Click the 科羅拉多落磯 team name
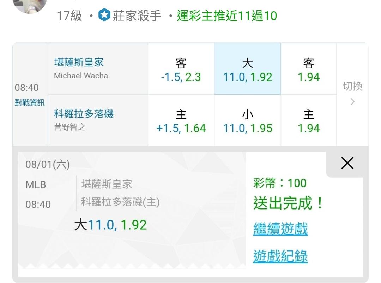Screen dimensions: 381x283 coord(84,114)
